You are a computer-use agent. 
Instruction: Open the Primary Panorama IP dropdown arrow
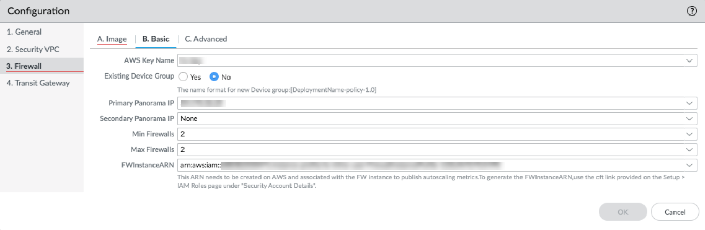coord(689,103)
